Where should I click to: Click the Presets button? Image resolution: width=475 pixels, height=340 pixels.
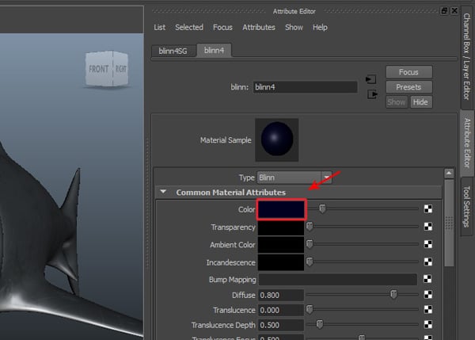[408, 87]
